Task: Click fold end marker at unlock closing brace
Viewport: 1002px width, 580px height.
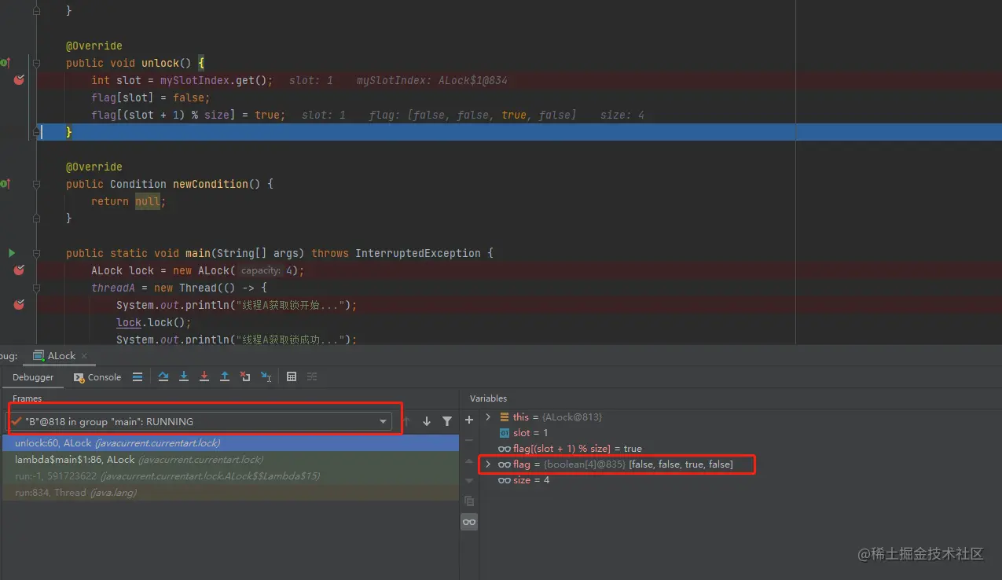Action: click(x=37, y=132)
